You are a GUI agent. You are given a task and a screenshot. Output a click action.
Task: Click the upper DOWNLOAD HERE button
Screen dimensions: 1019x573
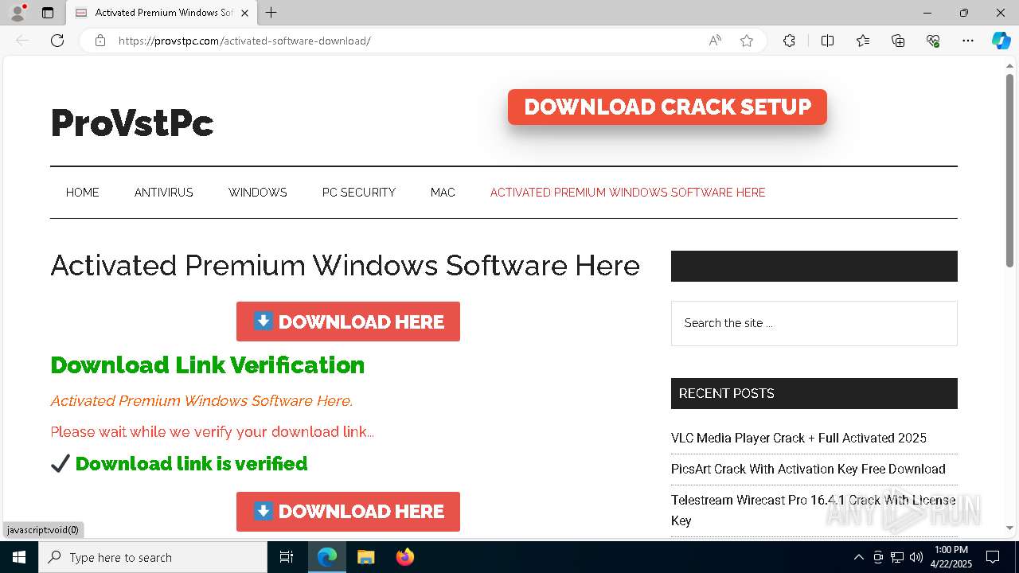(x=348, y=322)
